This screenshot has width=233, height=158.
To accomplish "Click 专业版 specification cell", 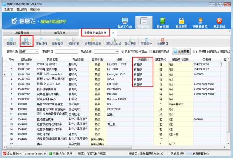I will tap(120, 124).
